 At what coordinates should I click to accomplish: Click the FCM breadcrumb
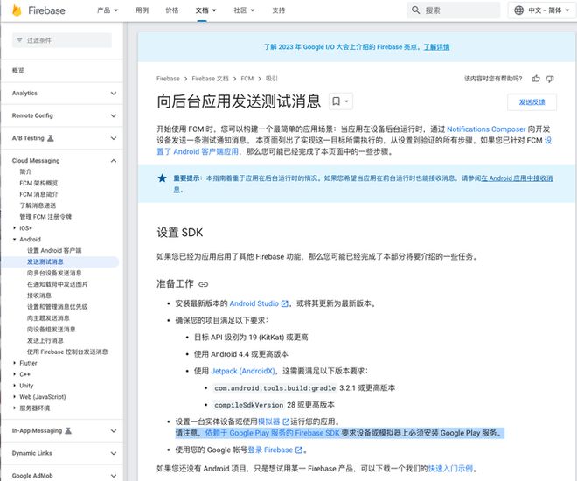(x=247, y=79)
